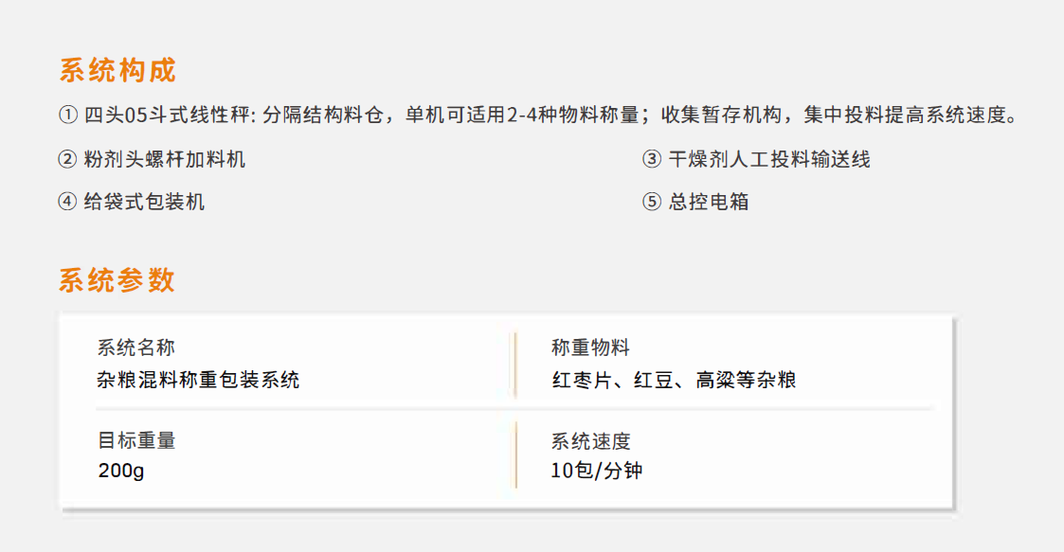
Task: Click the 目标重量 label
Action: (137, 441)
